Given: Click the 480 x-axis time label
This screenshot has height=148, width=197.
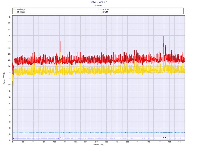Looking at the screenshot, I should tap(169, 142).
